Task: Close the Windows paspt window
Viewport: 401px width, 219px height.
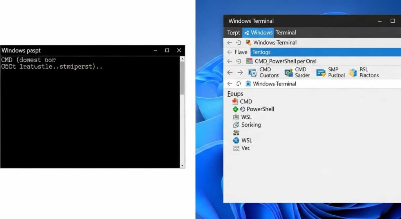Action: point(179,51)
